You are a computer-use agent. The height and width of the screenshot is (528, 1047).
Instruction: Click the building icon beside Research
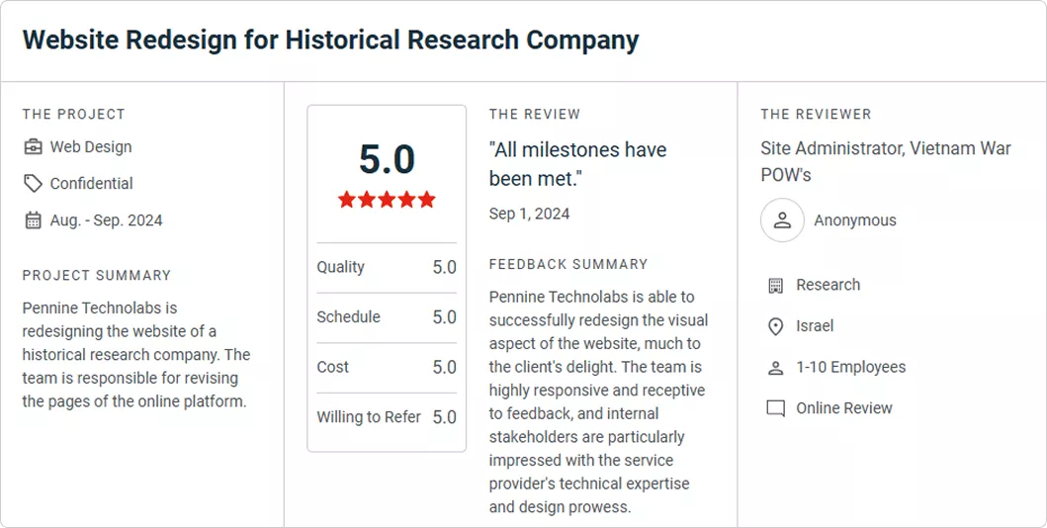[775, 286]
